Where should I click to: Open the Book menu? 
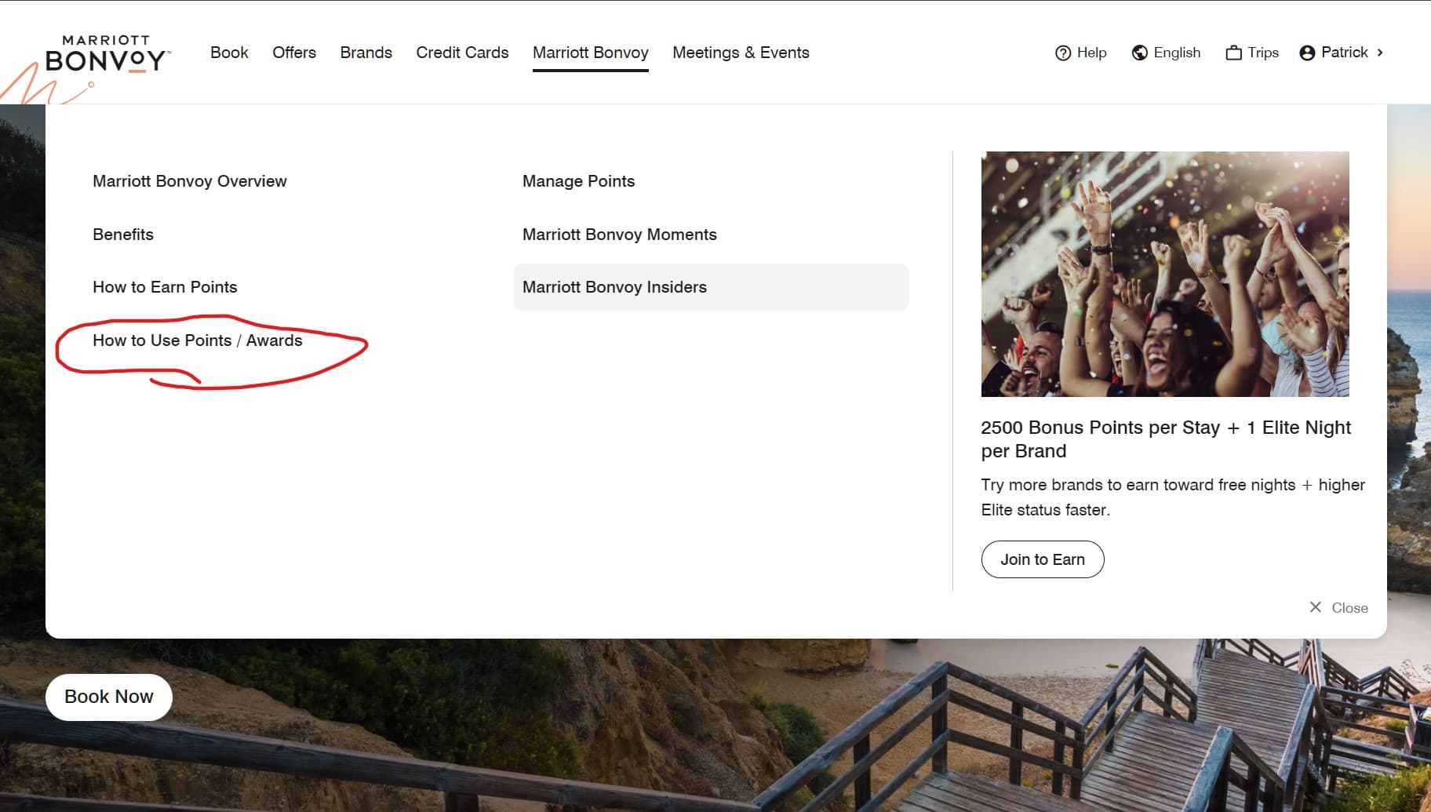229,53
